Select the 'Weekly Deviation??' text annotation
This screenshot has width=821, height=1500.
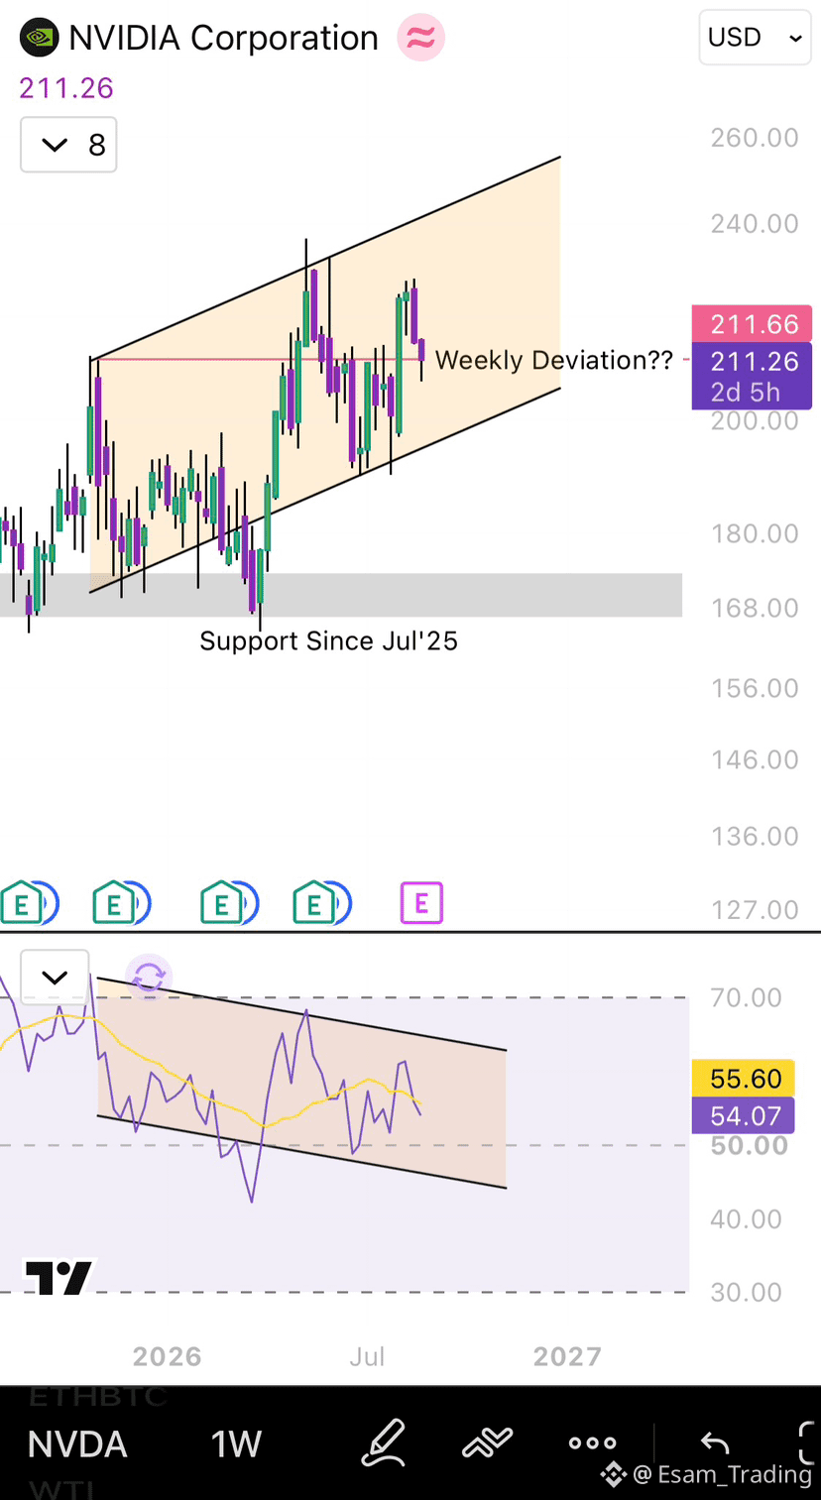click(554, 360)
